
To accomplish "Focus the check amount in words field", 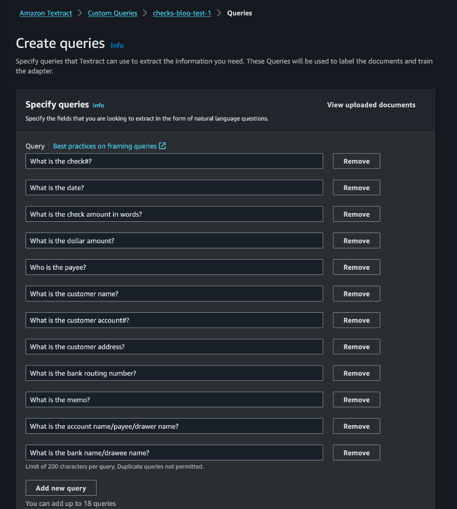I will pos(174,214).
